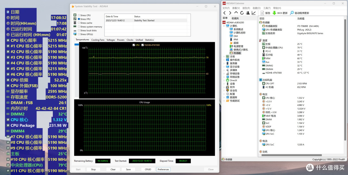
Task: Click the Back navigation arrow in AIDA64
Action: [x=224, y=13]
